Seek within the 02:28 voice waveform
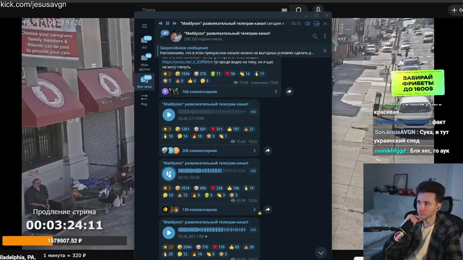The height and width of the screenshot is (260, 463). (x=212, y=112)
